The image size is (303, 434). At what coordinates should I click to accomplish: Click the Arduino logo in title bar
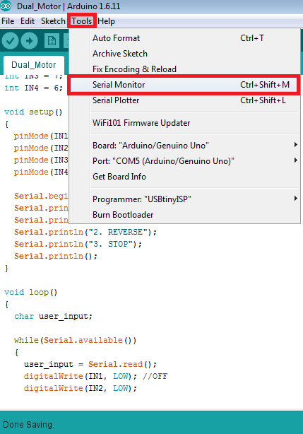[x=6, y=6]
